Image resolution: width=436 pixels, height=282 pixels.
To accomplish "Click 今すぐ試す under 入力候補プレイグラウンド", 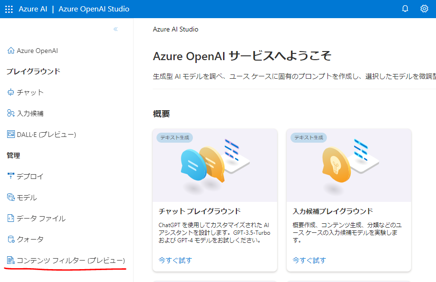I will pos(309,260).
